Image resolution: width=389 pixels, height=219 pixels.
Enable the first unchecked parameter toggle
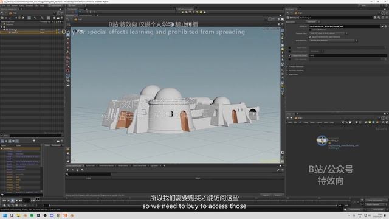[x=289, y=47]
